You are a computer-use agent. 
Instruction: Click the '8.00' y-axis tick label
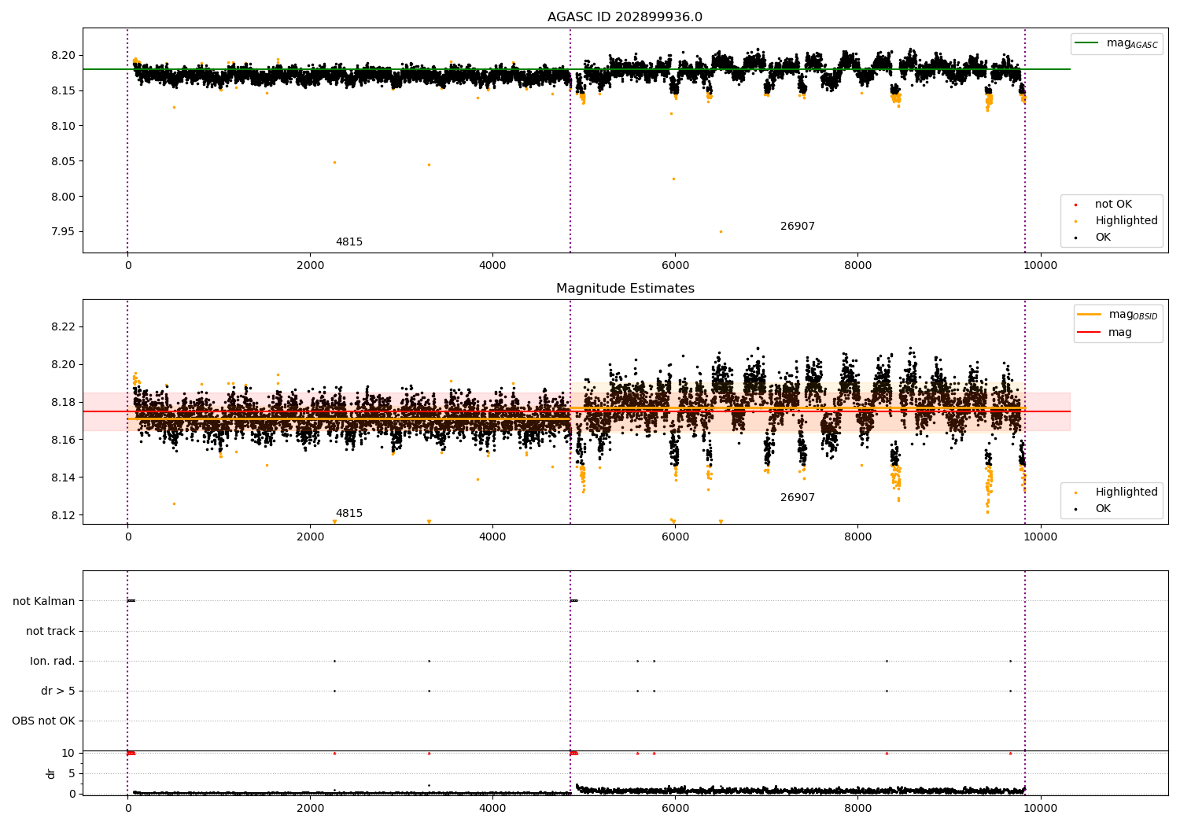coord(63,197)
